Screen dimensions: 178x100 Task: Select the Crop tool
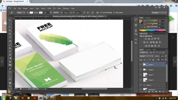click(10, 34)
